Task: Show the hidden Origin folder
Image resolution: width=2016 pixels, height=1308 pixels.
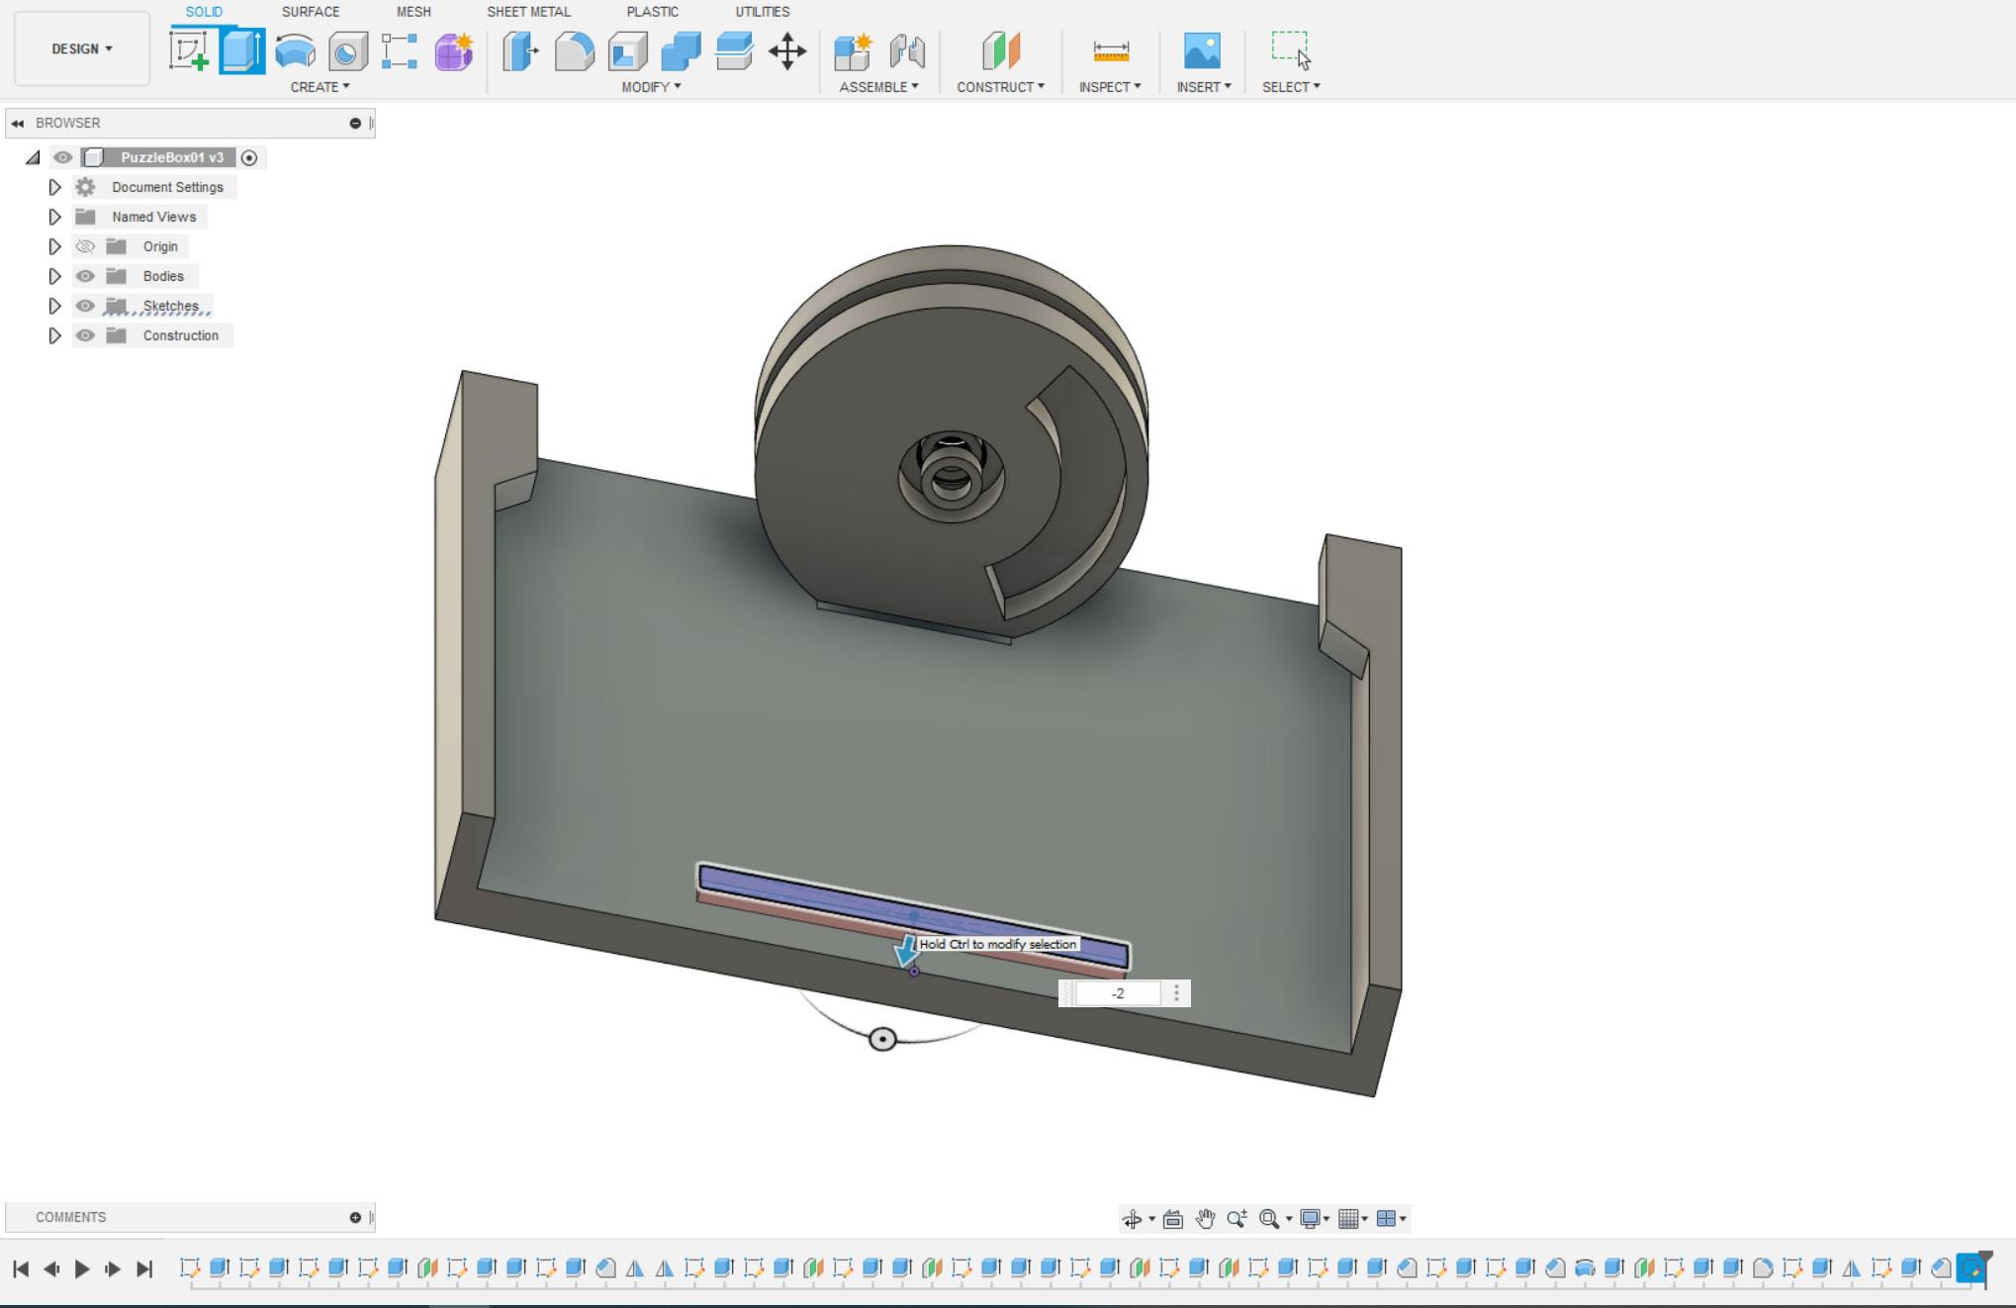Action: tap(85, 246)
